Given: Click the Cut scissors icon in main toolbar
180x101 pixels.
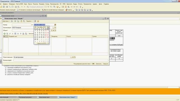Looking at the screenshot, I should [x=7, y=7].
